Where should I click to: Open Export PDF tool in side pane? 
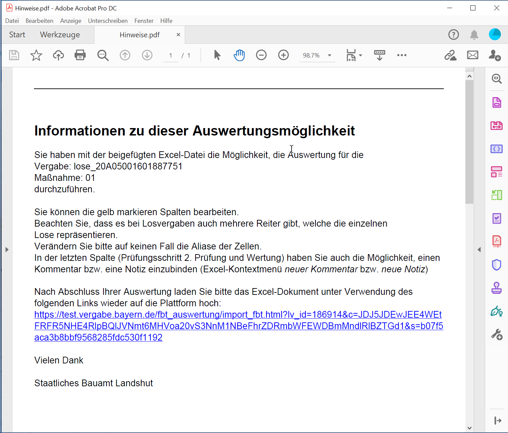[x=497, y=103]
